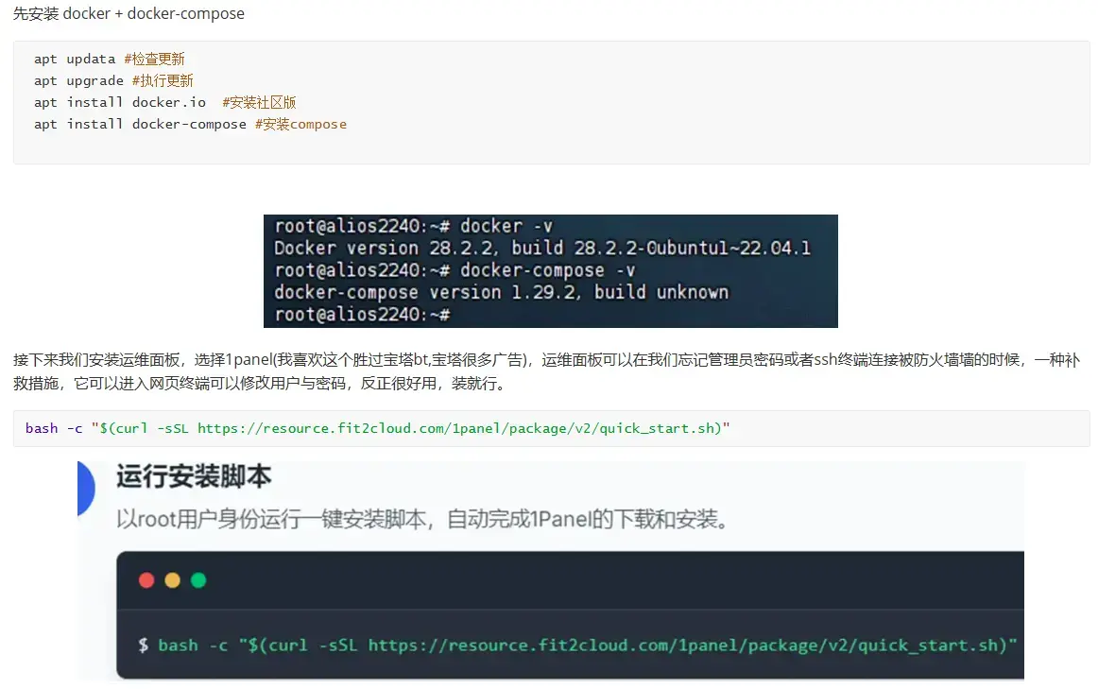The width and height of the screenshot is (1098, 689).
Task: Click the "apt install docker.io" line
Action: point(120,102)
